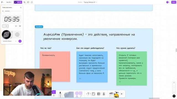Open the stickers and widgets emoji tool

click(x=114, y=94)
